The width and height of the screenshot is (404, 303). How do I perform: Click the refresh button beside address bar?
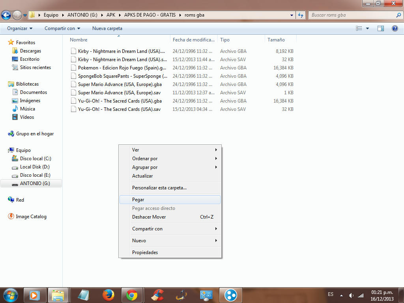[301, 15]
